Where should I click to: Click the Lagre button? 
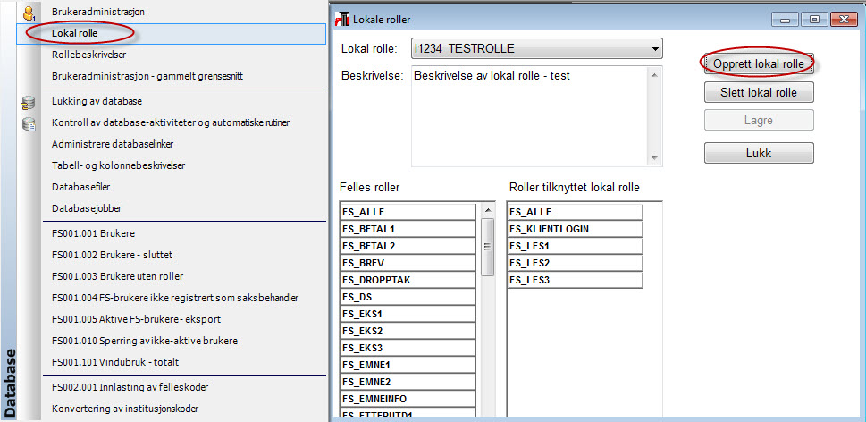(759, 121)
